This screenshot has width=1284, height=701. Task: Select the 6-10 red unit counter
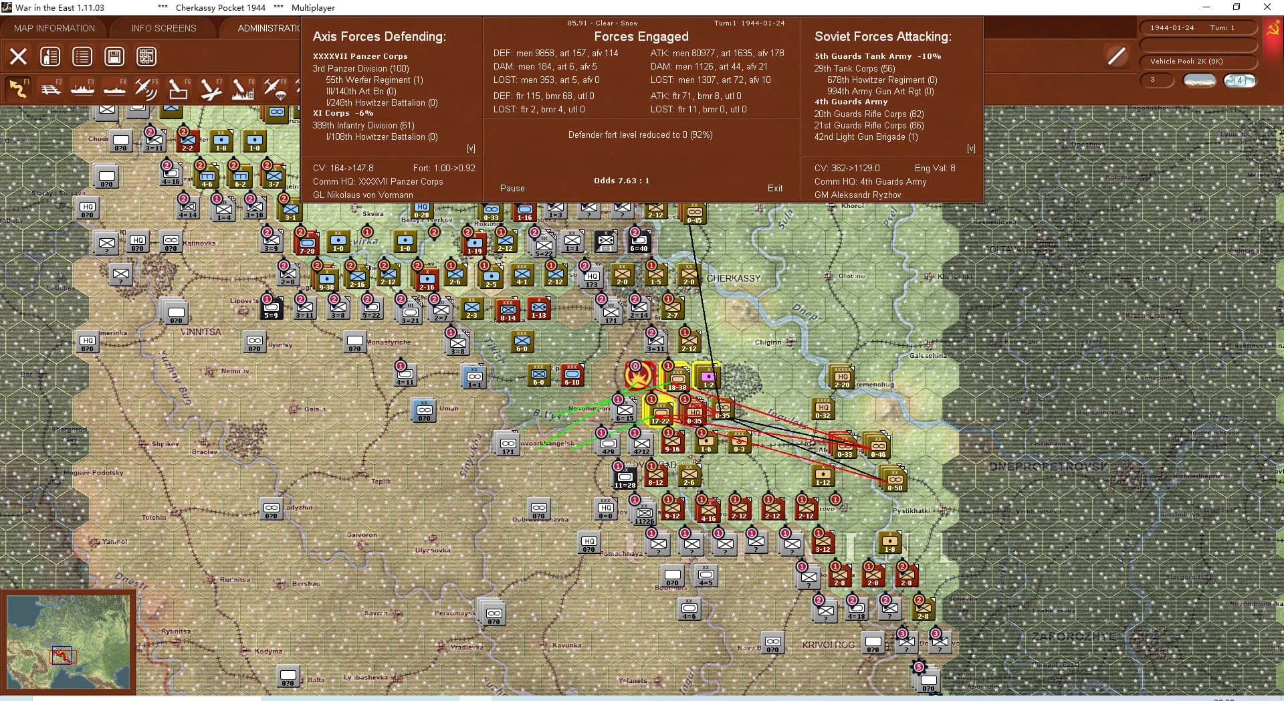click(x=572, y=375)
